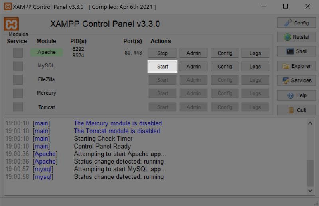Select the MySQL module label
The height and width of the screenshot is (206, 319).
pos(46,65)
